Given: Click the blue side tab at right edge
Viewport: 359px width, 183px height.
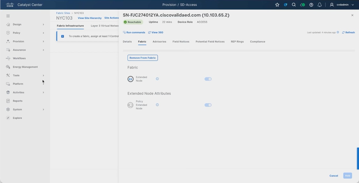Looking at the screenshot, I should pos(358,158).
